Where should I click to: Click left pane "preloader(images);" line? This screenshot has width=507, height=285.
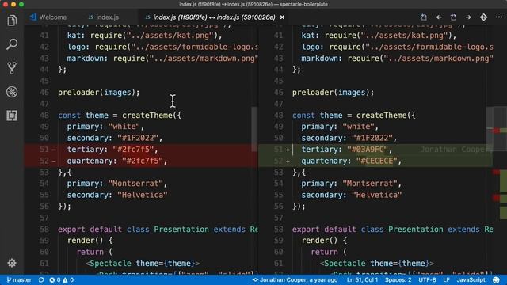pos(99,93)
